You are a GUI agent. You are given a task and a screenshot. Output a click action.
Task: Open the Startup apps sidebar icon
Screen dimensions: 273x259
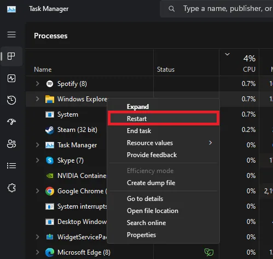click(x=11, y=122)
